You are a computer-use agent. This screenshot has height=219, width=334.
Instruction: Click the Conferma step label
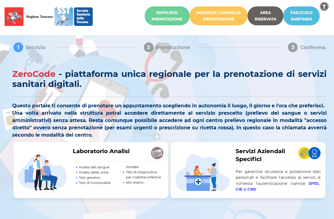coord(313,47)
